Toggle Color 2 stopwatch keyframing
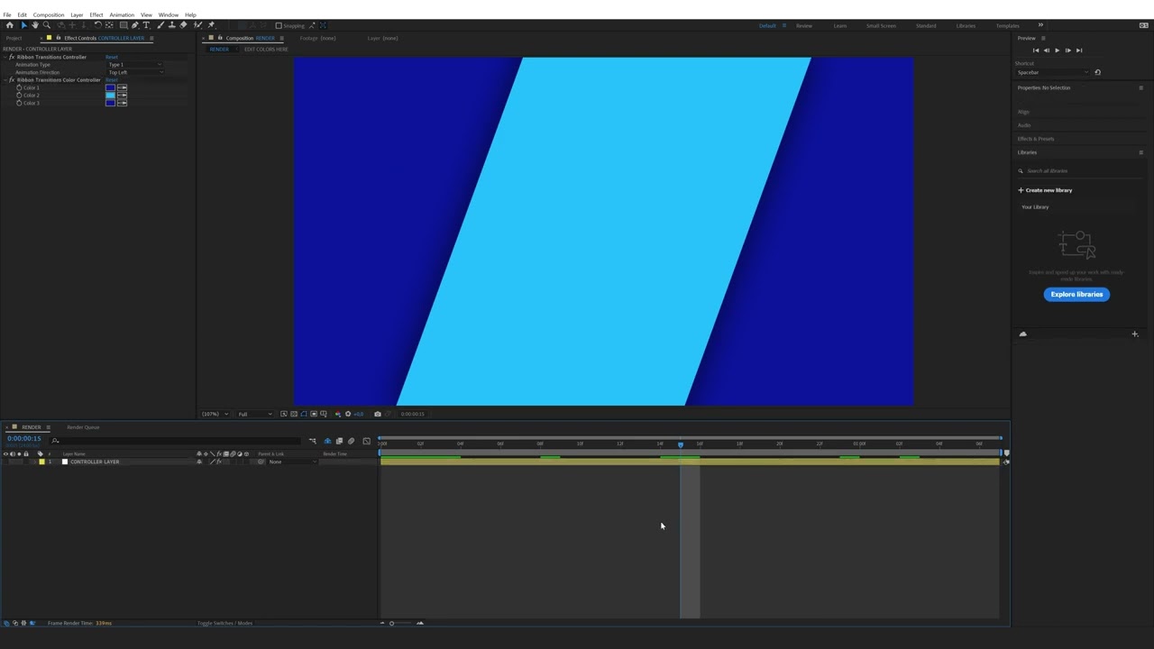 click(19, 95)
